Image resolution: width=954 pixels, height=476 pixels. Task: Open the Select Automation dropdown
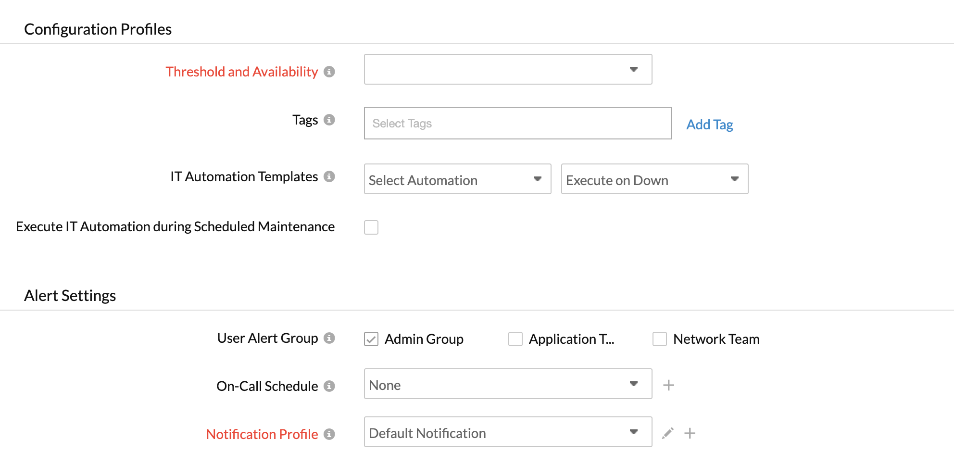[x=457, y=179]
